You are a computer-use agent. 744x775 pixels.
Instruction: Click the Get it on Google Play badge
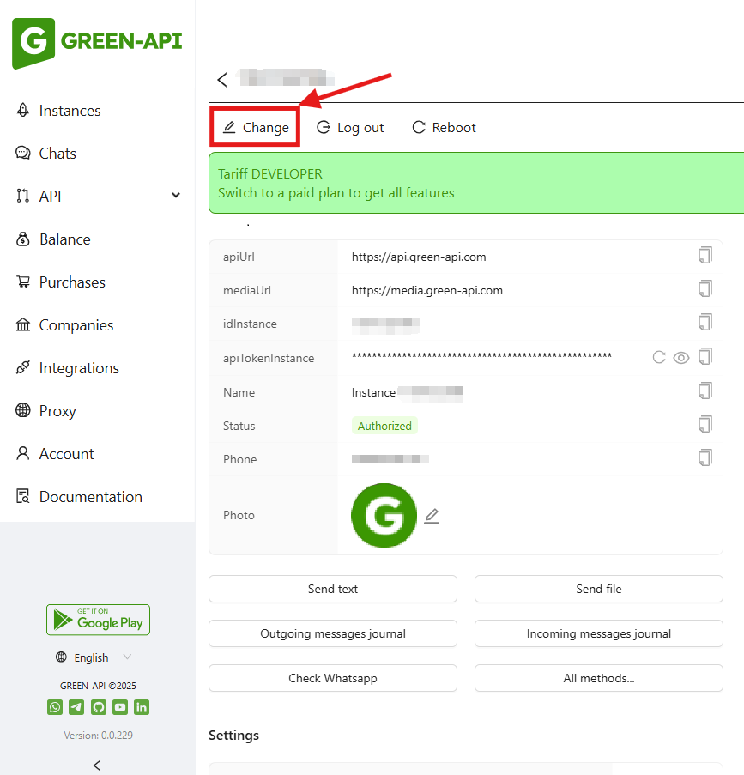(98, 620)
